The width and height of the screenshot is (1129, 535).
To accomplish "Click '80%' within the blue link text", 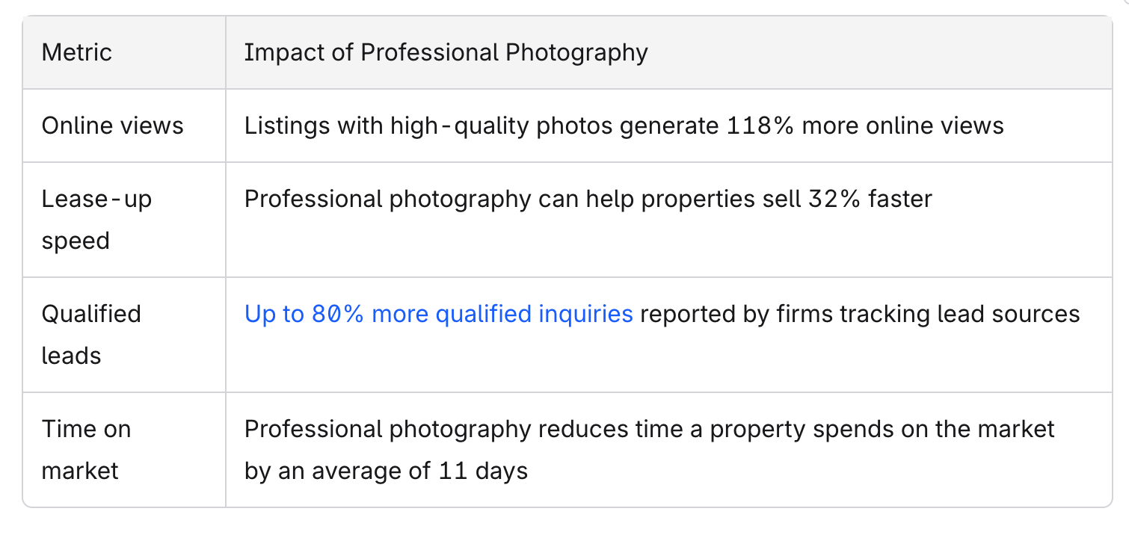I will (x=338, y=314).
